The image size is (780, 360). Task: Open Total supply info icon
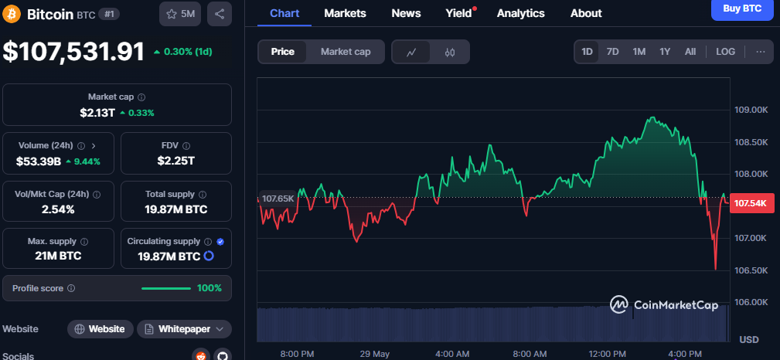point(203,195)
